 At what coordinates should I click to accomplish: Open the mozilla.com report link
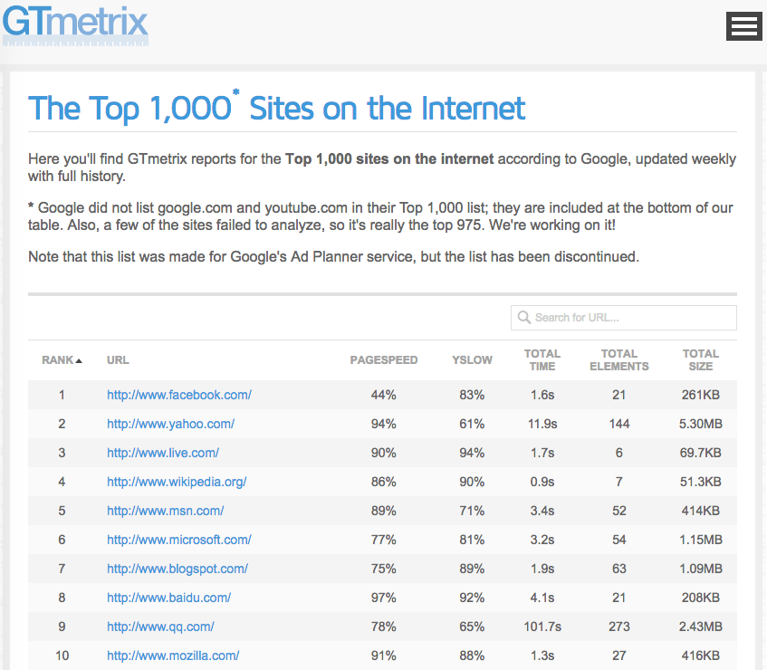[173, 656]
